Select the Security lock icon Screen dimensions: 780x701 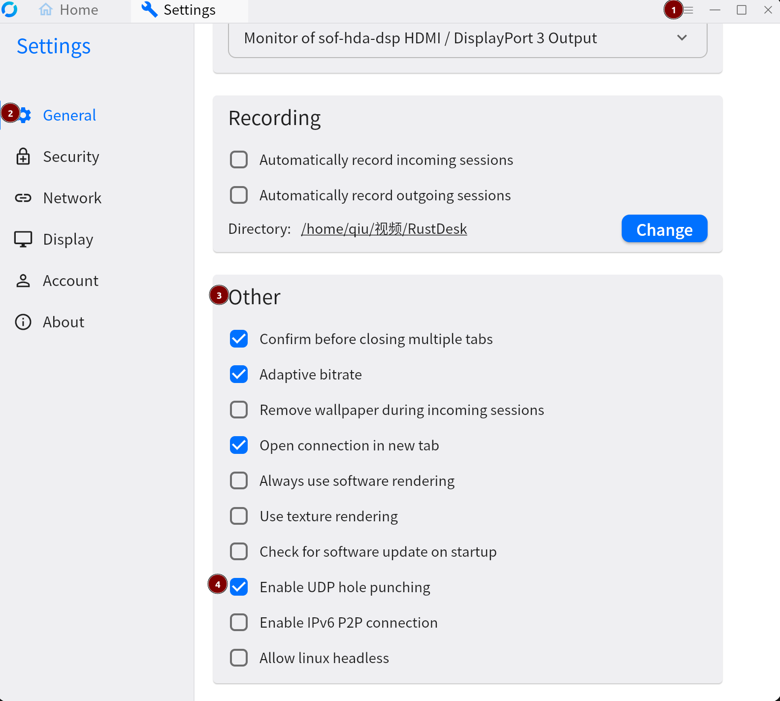23,157
